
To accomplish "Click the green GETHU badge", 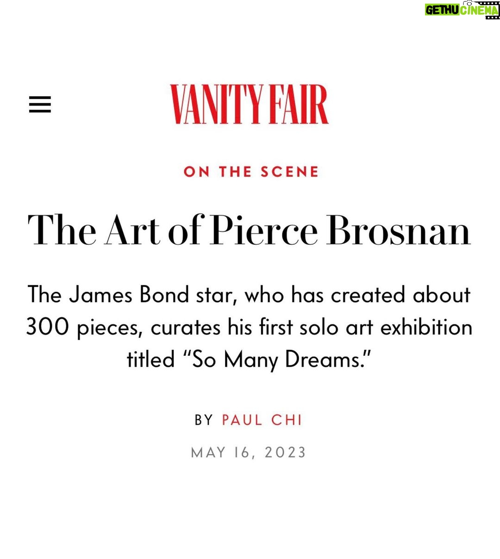I will pos(442,10).
